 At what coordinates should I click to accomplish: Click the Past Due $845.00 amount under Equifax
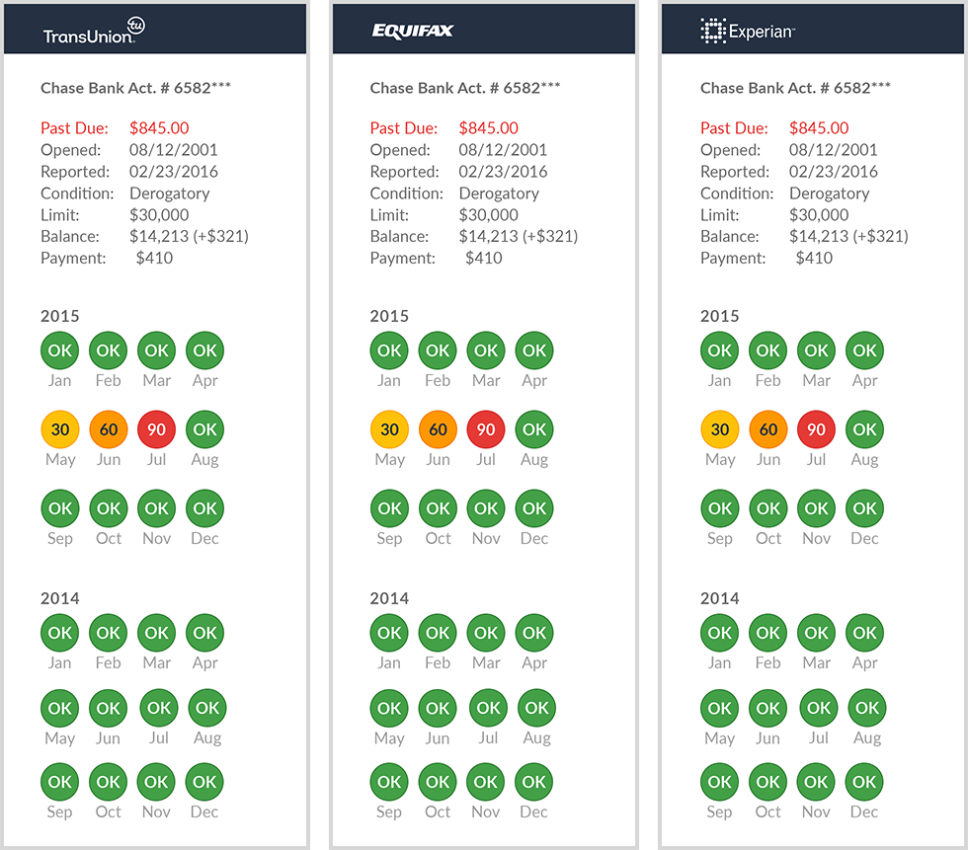click(x=488, y=128)
